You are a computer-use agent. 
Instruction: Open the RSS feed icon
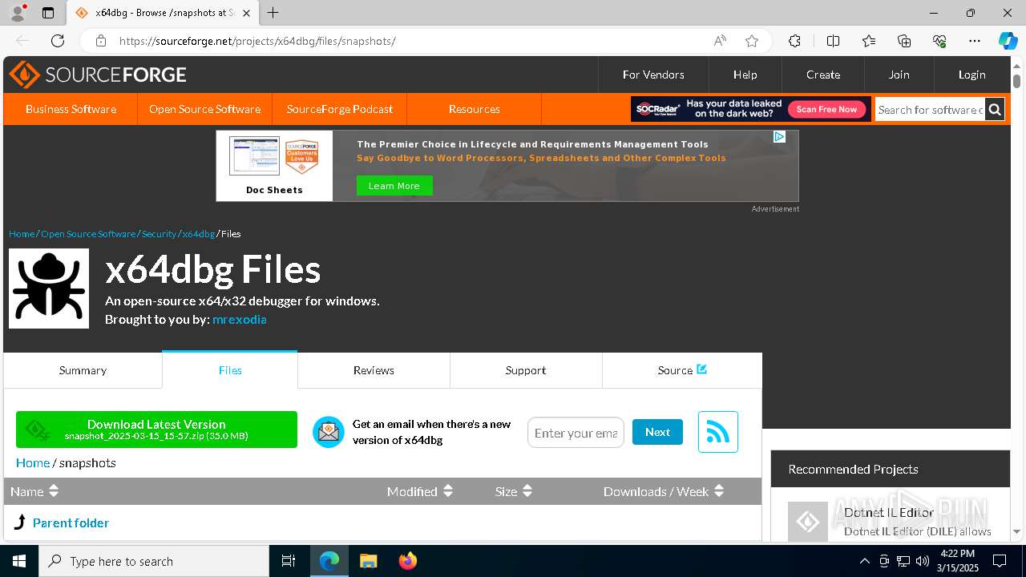pos(717,432)
